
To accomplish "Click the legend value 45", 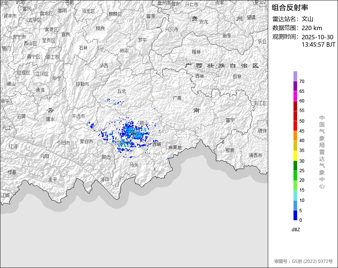I will pos(302,131).
